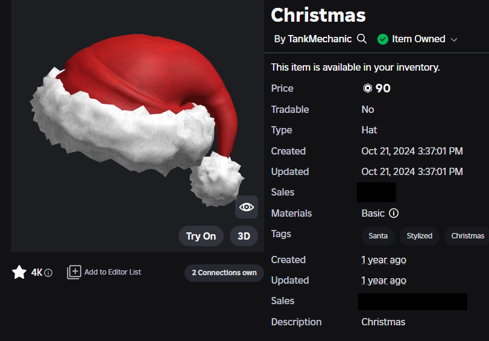Viewport: 489px width, 341px height.
Task: Click the Add to Editor List text
Action: pyautogui.click(x=113, y=272)
